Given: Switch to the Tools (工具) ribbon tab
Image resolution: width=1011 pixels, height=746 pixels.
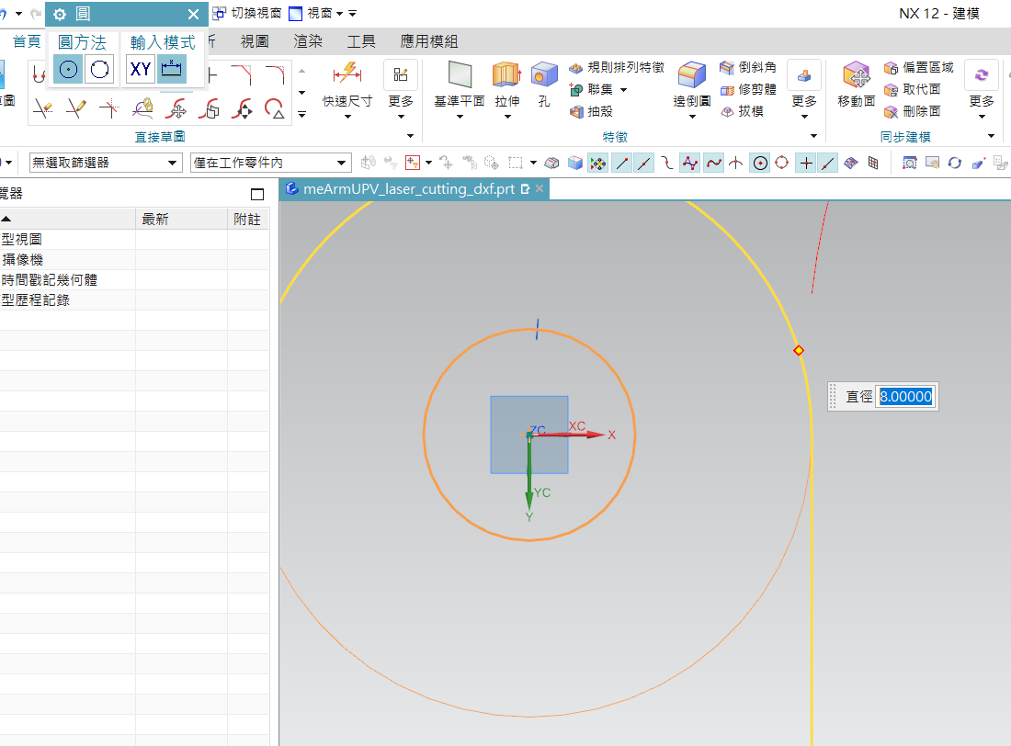Looking at the screenshot, I should click(361, 42).
